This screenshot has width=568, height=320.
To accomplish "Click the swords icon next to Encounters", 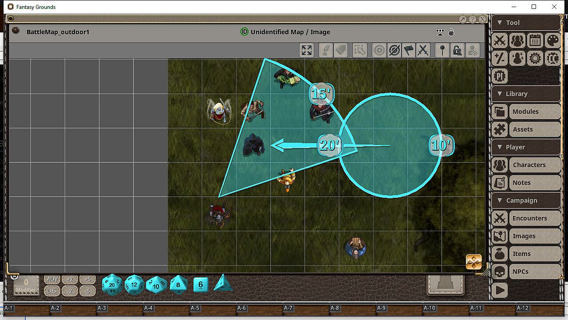I will (x=500, y=218).
